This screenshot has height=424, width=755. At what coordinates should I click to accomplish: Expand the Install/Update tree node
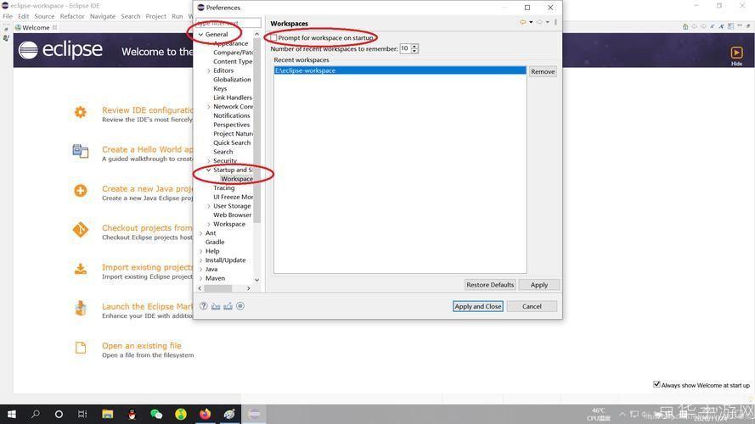(x=200, y=260)
